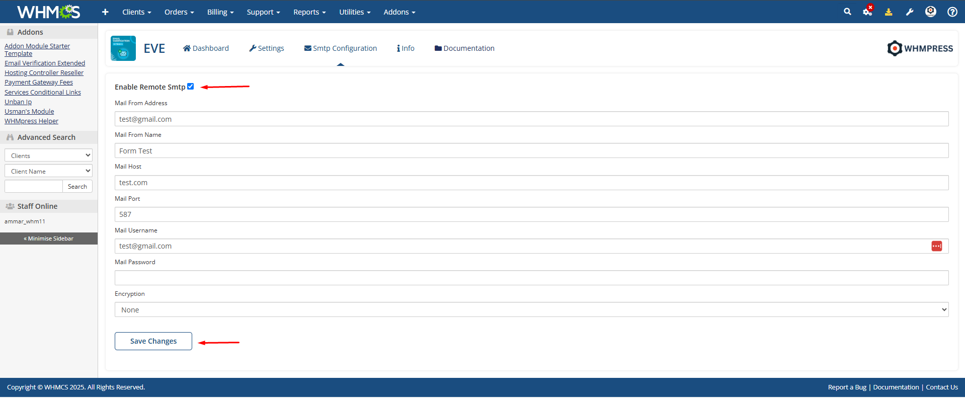
Task: Open the Clients search type dropdown
Action: 48,155
